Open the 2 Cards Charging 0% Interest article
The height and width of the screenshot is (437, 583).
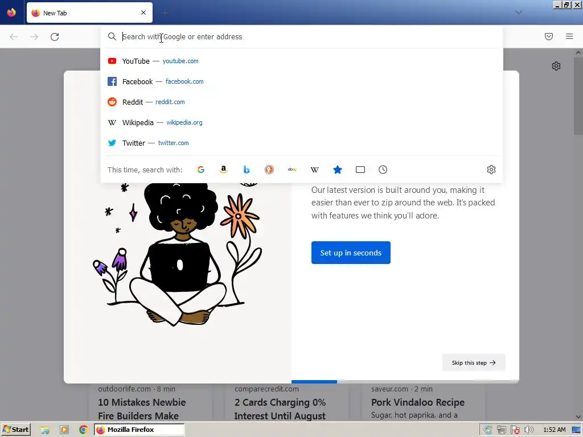(280, 409)
